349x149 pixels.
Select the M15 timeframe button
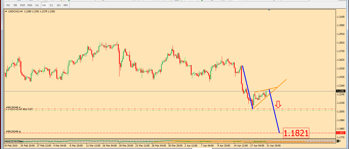(x=23, y=5)
